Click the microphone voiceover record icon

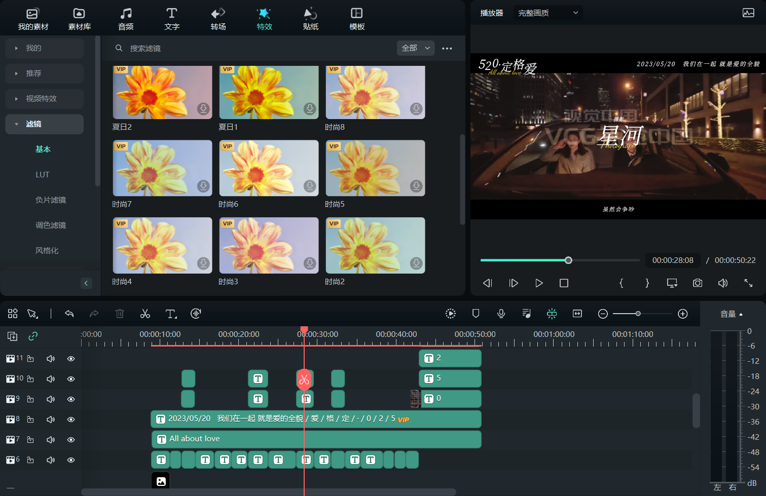(501, 314)
